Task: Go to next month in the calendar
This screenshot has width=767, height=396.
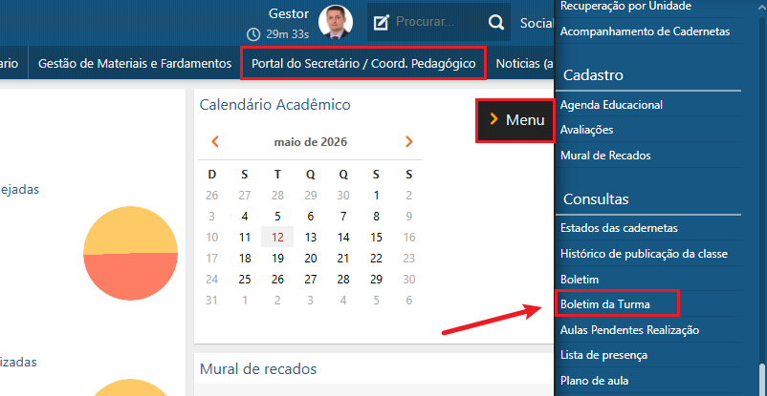Action: [409, 142]
